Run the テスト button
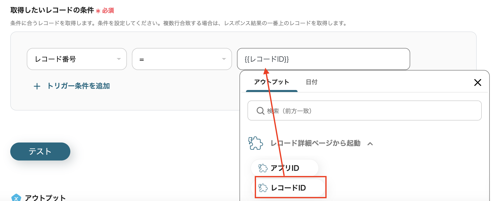Screen dimensions: 491x201 coord(40,151)
